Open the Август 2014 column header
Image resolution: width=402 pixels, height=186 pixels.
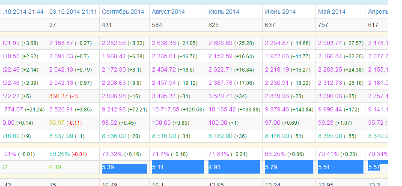168,12
